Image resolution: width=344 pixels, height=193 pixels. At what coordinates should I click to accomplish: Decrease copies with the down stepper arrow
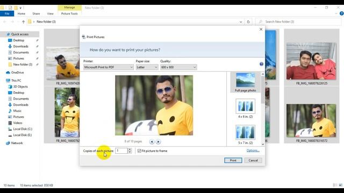(x=130, y=152)
